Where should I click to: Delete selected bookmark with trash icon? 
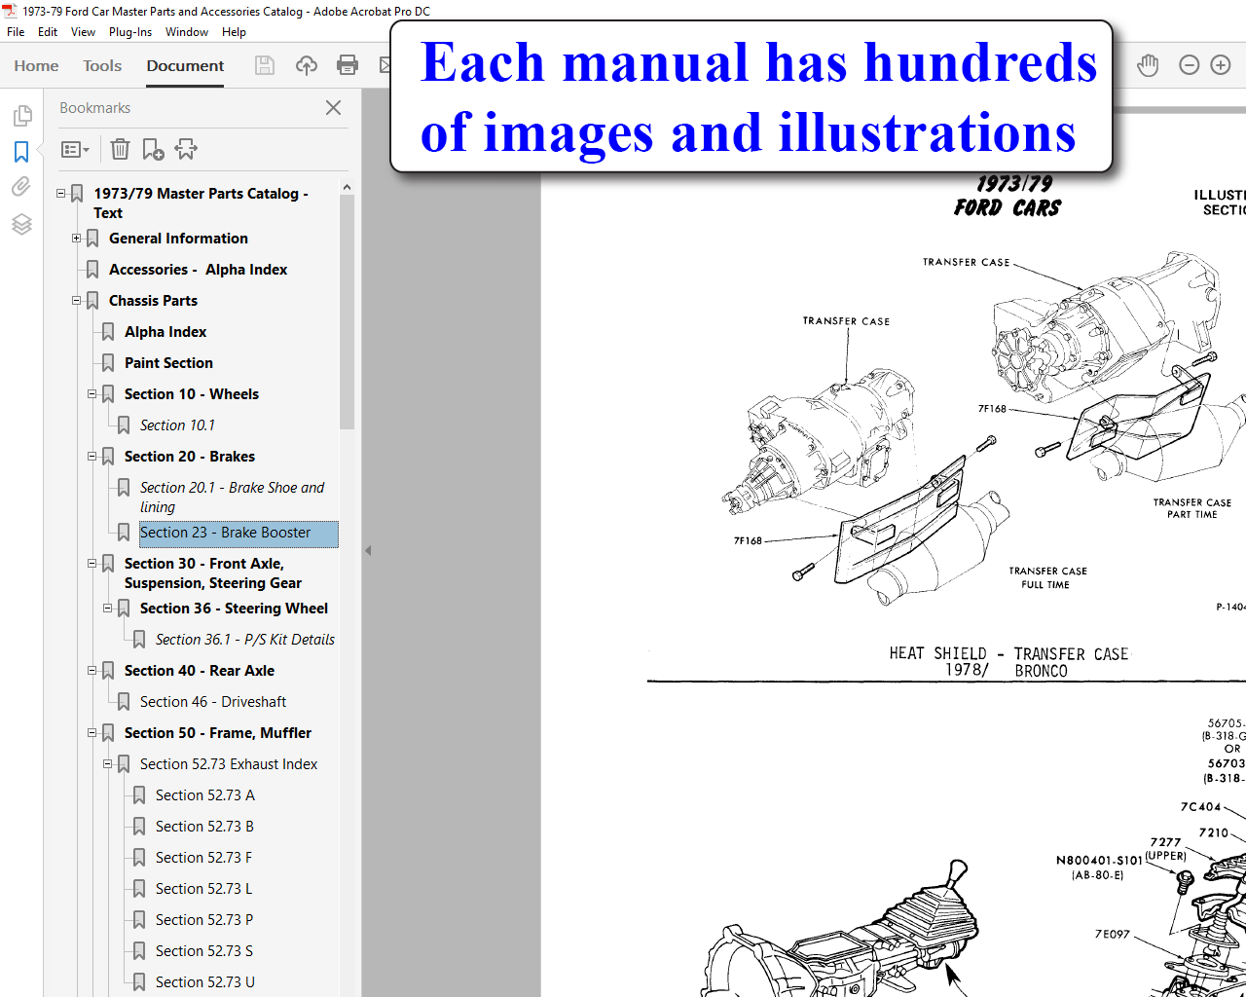click(120, 149)
